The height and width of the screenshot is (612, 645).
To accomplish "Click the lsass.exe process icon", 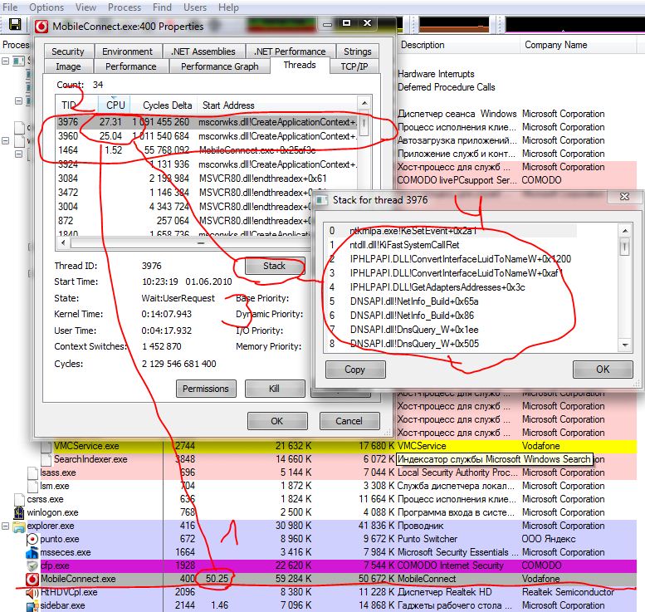I will [32, 472].
